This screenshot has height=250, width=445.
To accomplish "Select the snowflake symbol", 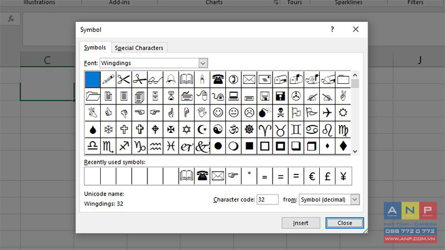I will [108, 129].
